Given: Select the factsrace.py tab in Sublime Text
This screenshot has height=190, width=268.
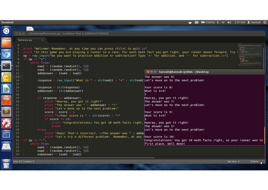Looking at the screenshot, I should pyautogui.click(x=30, y=40).
